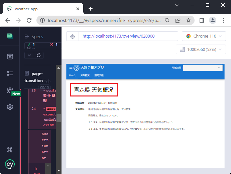Viewport: 231px width, 174px height.
Task: Open the 地域検索 region search dropdown
Action: click(x=203, y=68)
